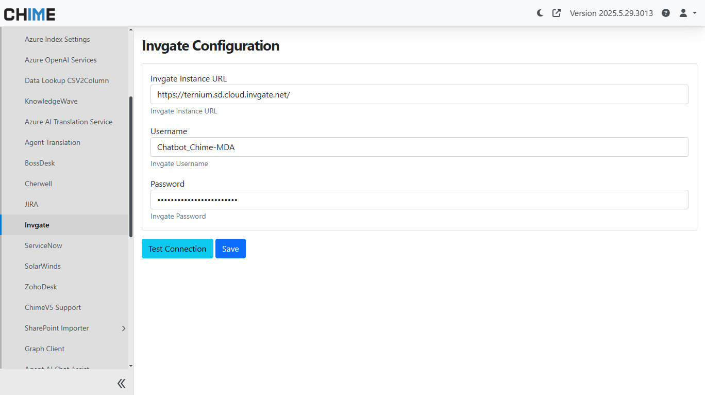This screenshot has height=395, width=705.
Task: Select ZohoDesk in sidebar
Action: [x=41, y=287]
